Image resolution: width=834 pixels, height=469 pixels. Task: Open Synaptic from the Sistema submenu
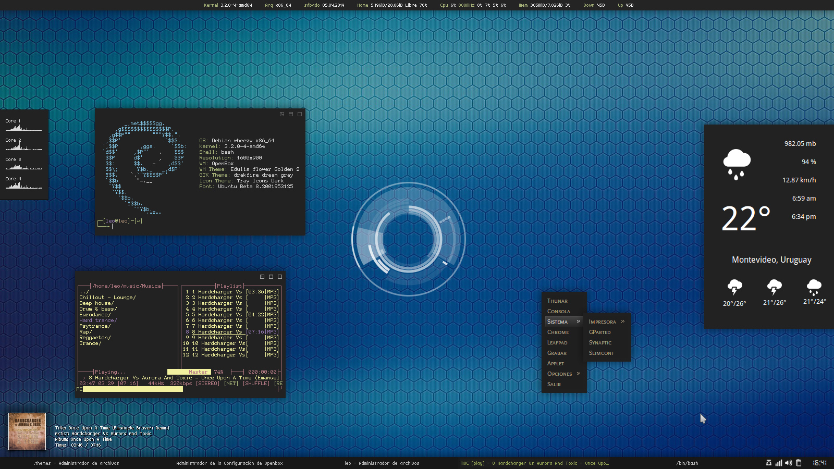(x=607, y=342)
